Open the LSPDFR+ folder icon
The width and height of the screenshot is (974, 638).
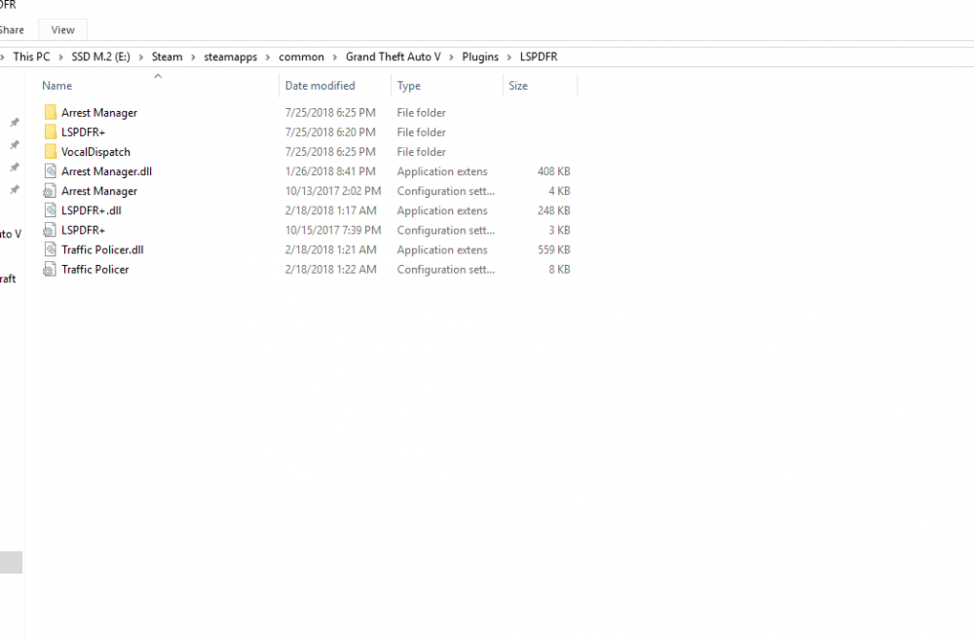tap(51, 131)
